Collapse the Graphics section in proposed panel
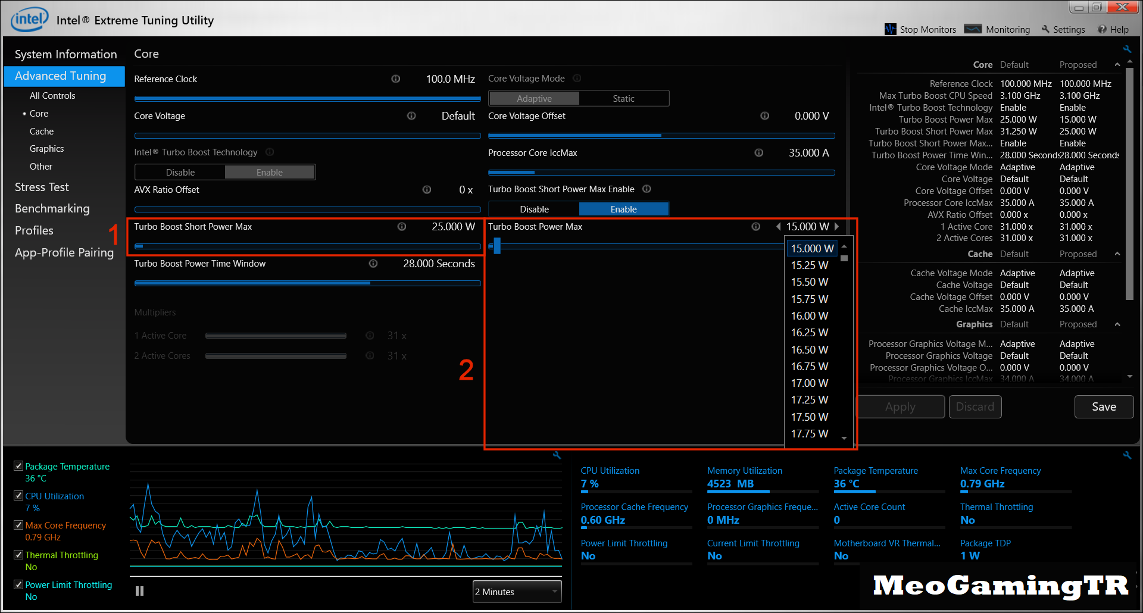 tap(1117, 324)
